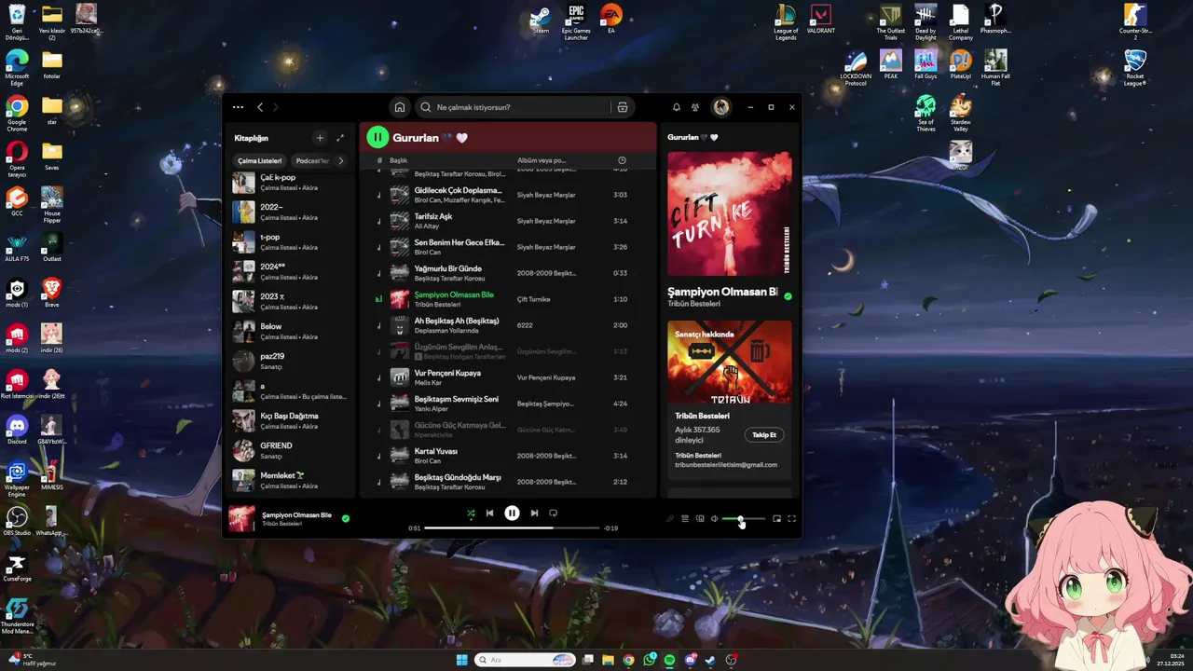
Task: Open WhatsApp from the taskbar
Action: [x=649, y=660]
